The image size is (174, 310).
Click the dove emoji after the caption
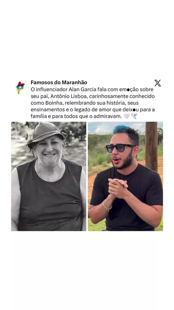click(134, 116)
